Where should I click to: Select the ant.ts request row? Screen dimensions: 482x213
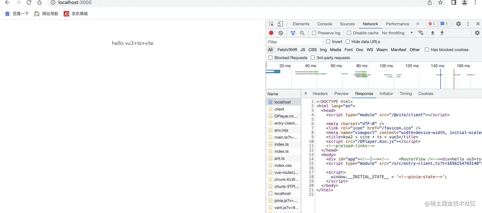(283, 159)
